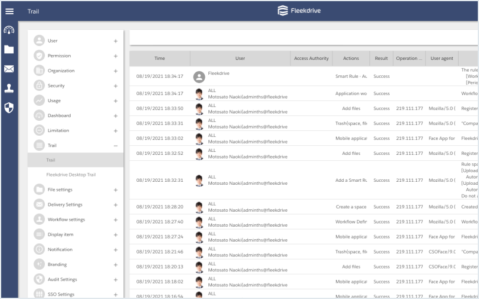Viewport: 479px width, 299px height.
Task: Click the Fleekdrive system user avatar
Action: [199, 77]
